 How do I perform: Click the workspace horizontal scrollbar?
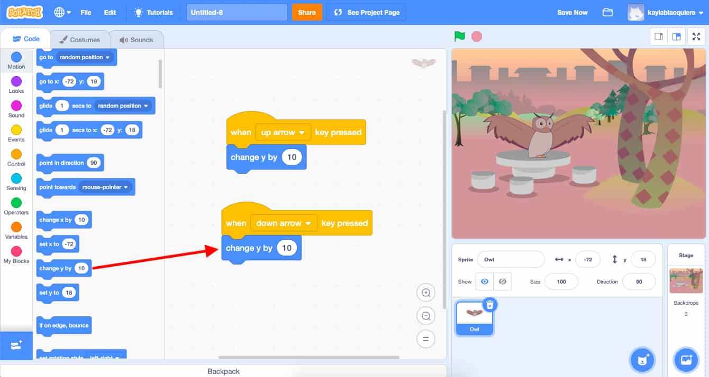pyautogui.click(x=309, y=357)
